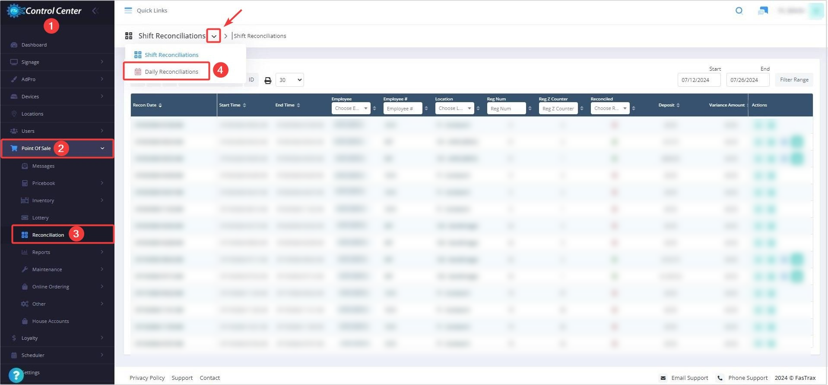The height and width of the screenshot is (385, 828).
Task: Open the chat messages icon in header
Action: pos(763,11)
